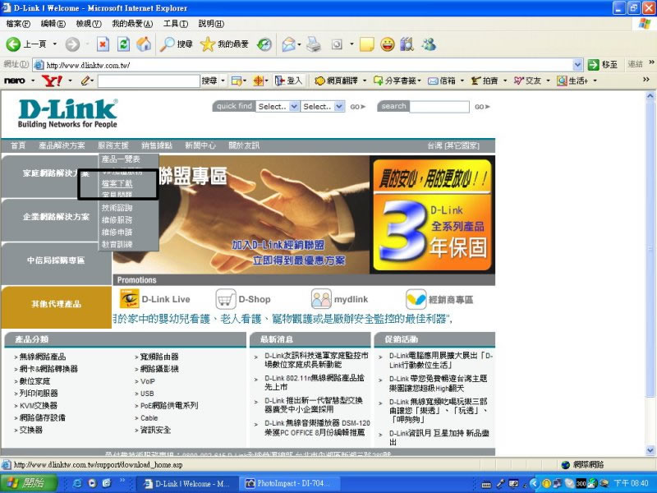Click the 3年保固 warranty banner
Viewport: 657px width, 493px height.
tap(432, 214)
